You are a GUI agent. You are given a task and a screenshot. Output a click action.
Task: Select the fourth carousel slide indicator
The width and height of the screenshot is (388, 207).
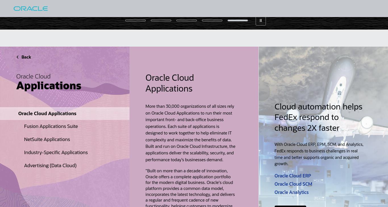[212, 20]
